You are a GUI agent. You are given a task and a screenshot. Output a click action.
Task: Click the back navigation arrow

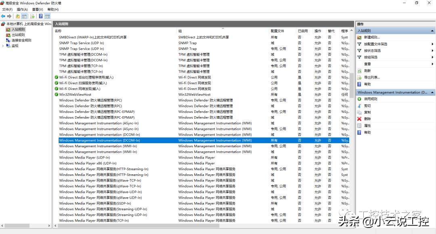click(x=3, y=16)
